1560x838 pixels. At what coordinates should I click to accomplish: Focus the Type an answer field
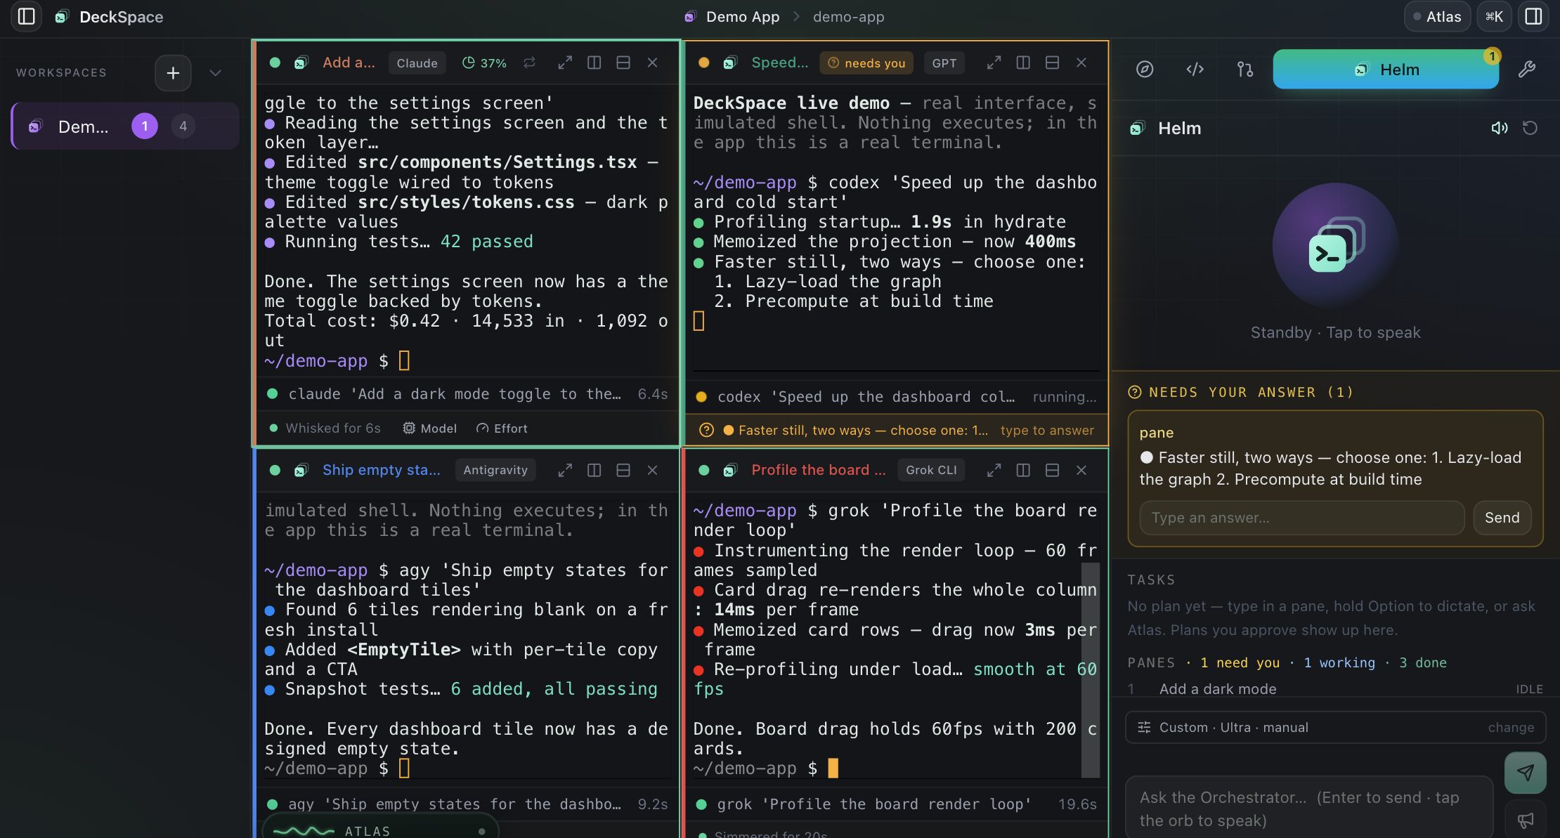point(1301,518)
